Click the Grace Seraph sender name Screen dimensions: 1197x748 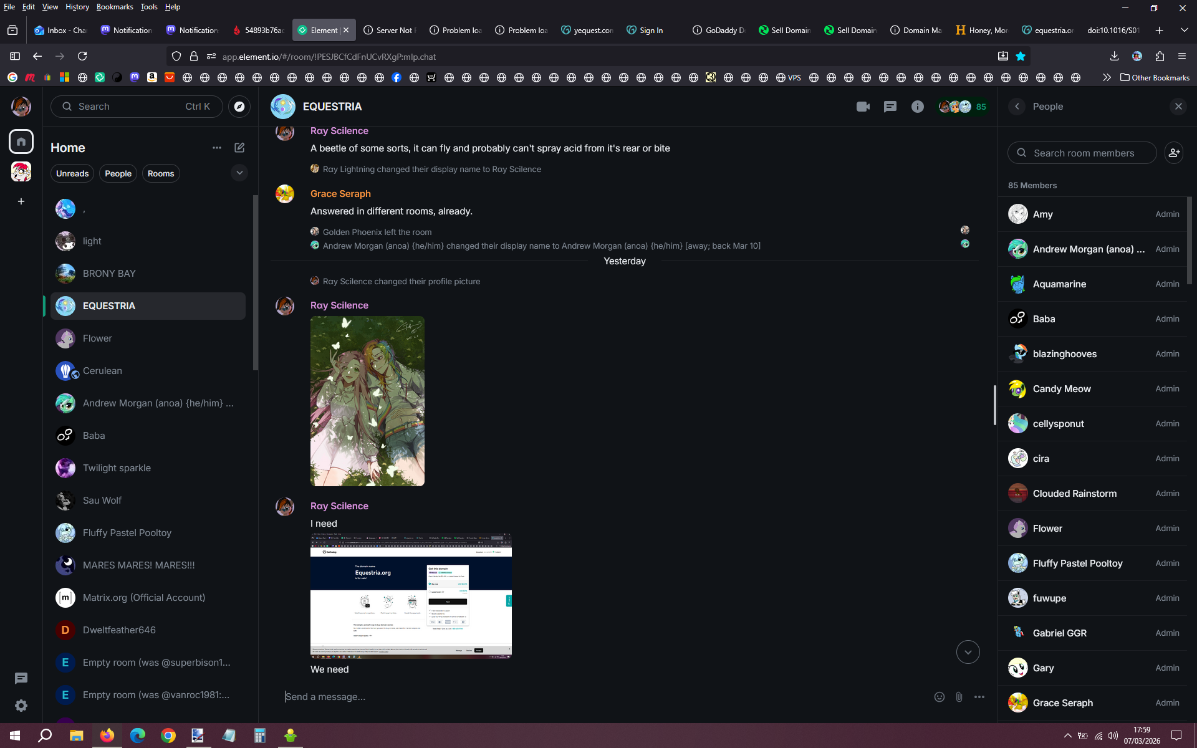click(x=340, y=194)
